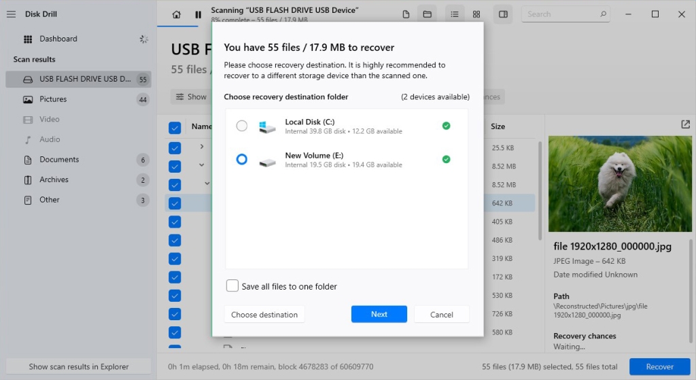Toggle the preview panel icon
This screenshot has width=696, height=380.
pyautogui.click(x=503, y=14)
